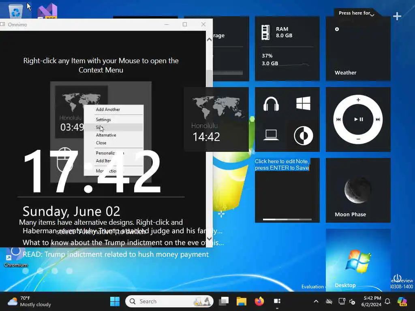Click the taskbar Search box
The width and height of the screenshot is (415, 311).
(169, 301)
